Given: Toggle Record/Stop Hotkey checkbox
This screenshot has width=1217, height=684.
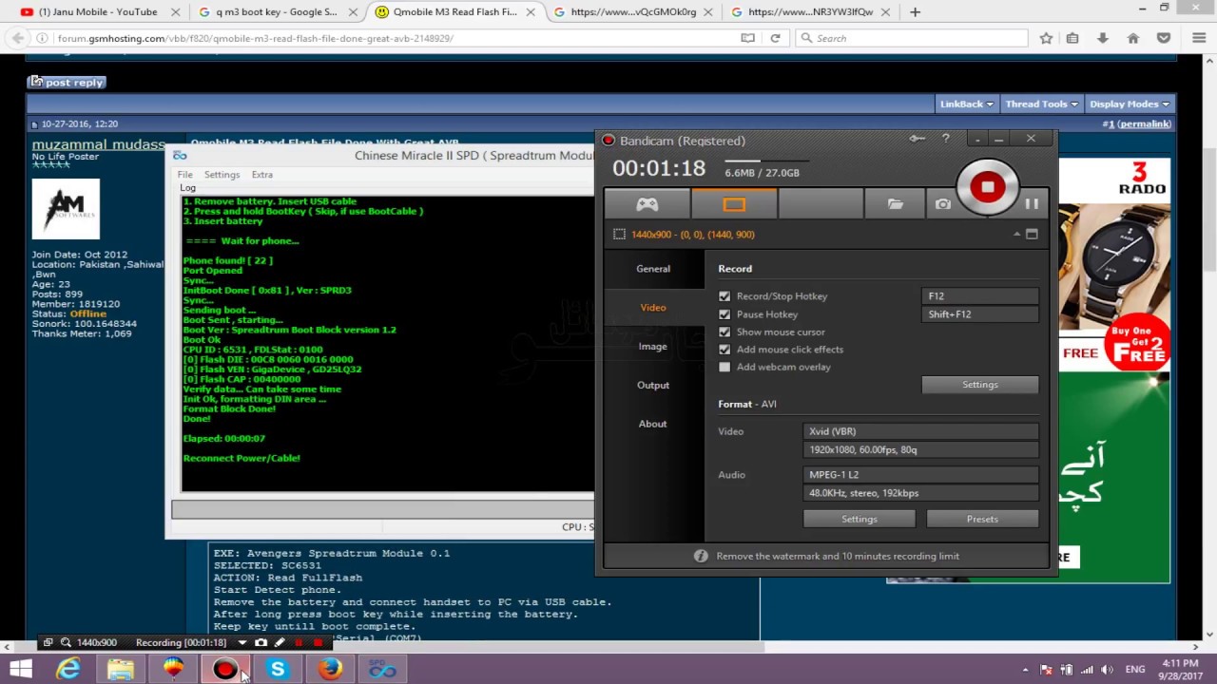Looking at the screenshot, I should pos(724,296).
